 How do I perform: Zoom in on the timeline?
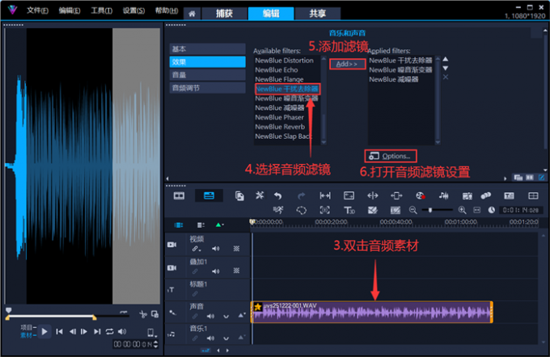click(x=463, y=210)
